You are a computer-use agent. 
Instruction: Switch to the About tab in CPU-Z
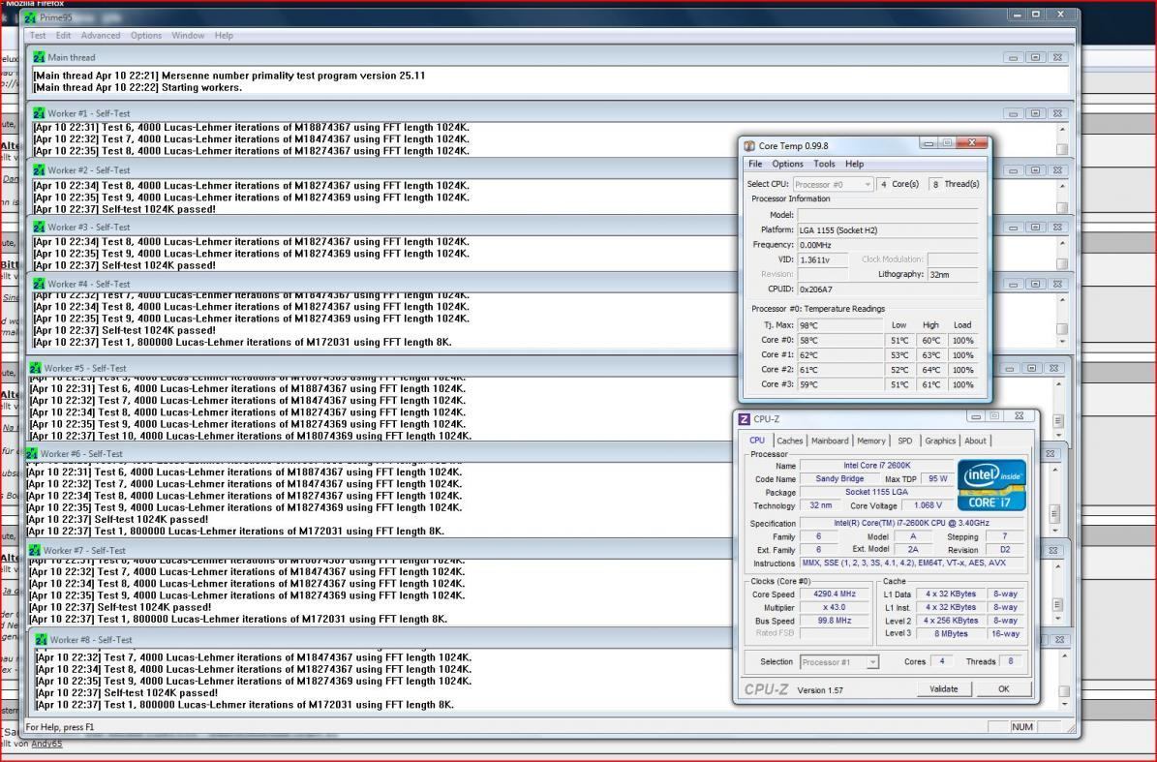pos(975,441)
